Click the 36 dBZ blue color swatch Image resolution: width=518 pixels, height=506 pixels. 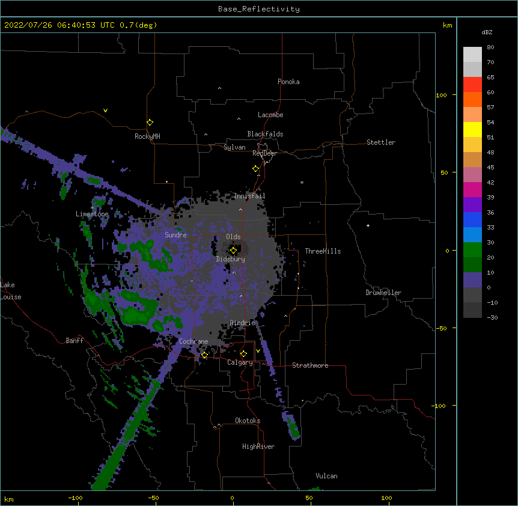pos(472,219)
